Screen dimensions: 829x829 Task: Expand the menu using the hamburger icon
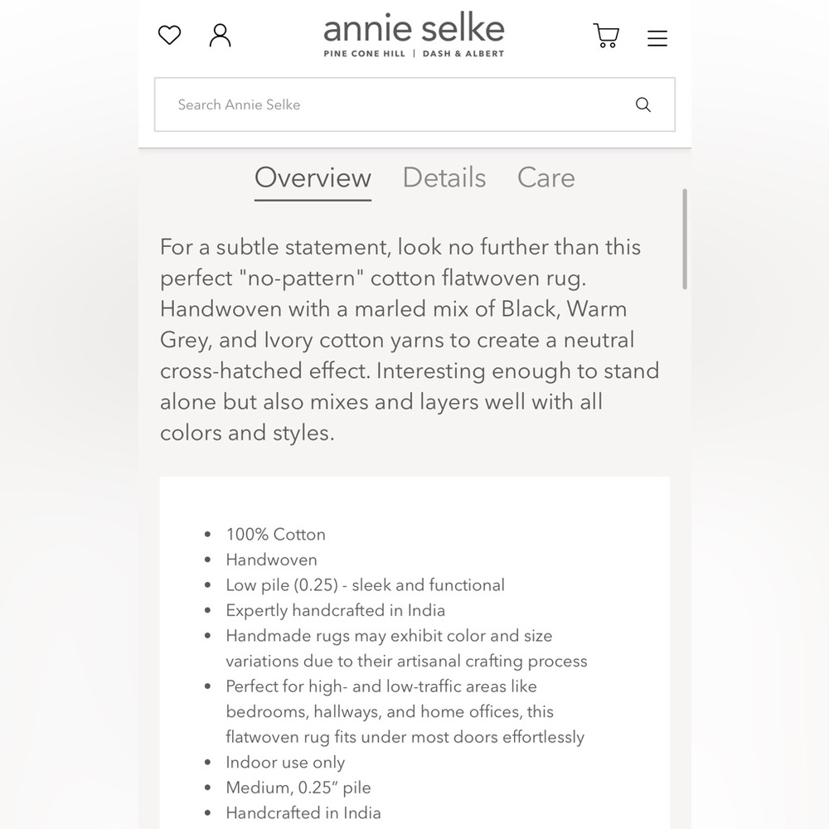coord(657,38)
